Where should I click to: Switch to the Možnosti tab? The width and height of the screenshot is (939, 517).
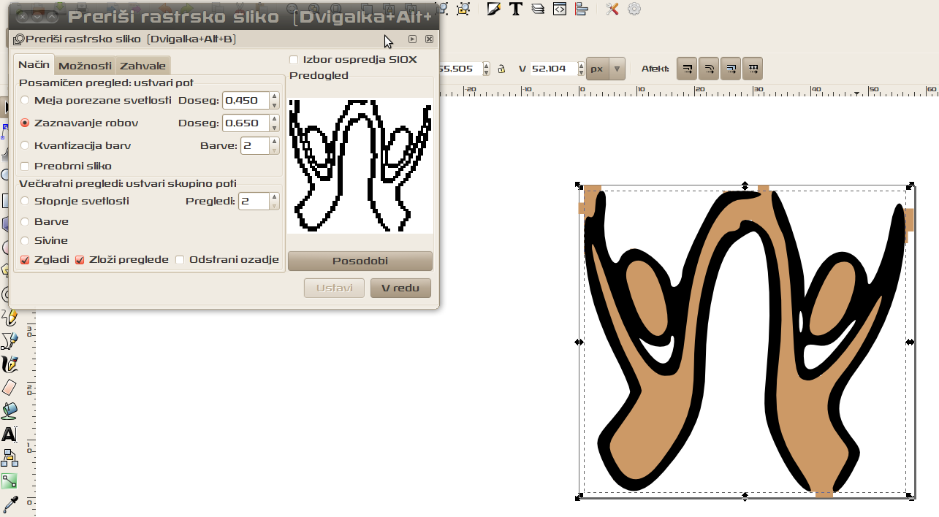pyautogui.click(x=85, y=66)
